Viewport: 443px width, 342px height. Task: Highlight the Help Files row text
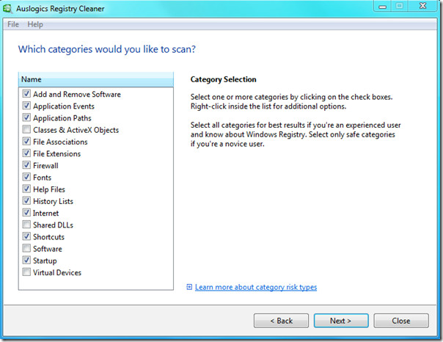pyautogui.click(x=49, y=189)
